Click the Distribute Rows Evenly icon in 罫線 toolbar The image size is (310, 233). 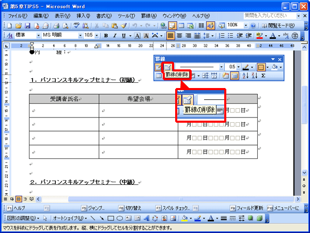click(205, 76)
